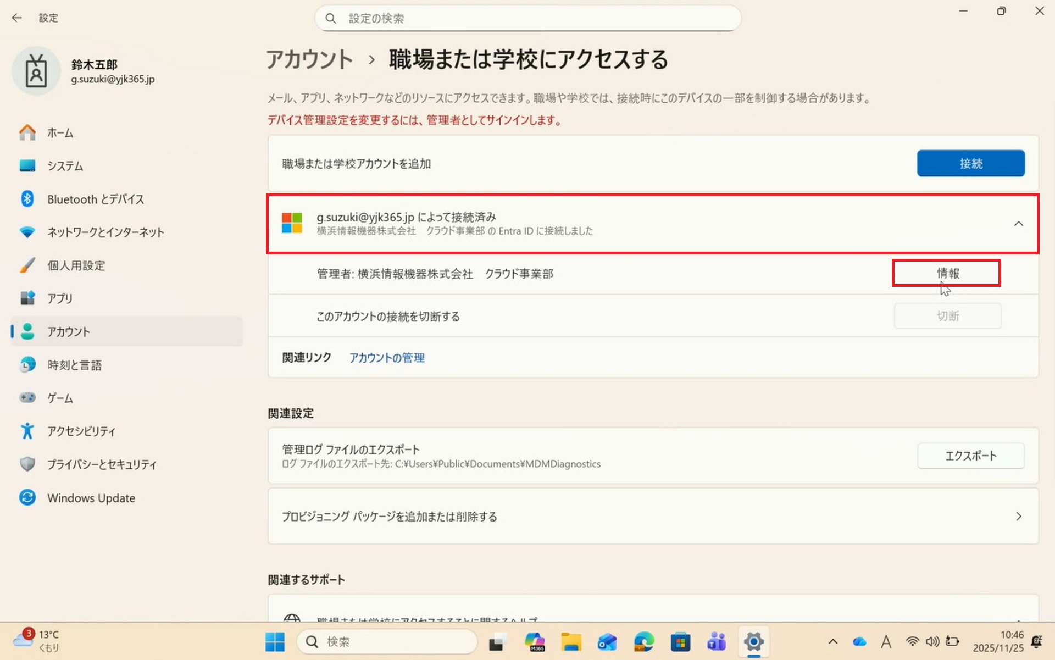Show hidden system tray icons

coord(832,641)
